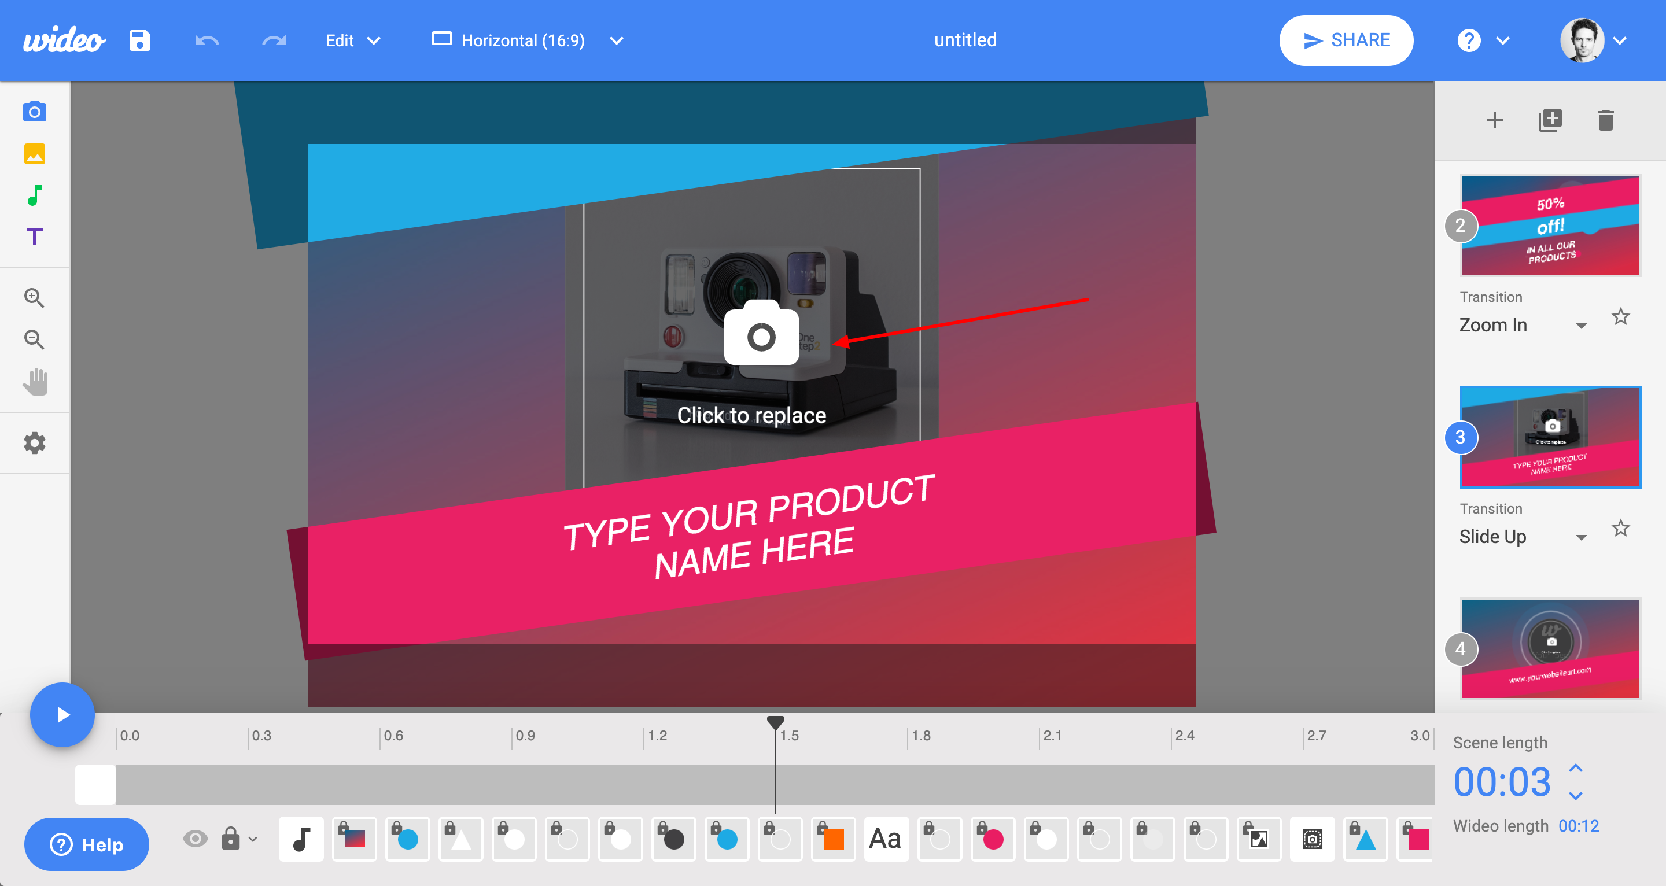Favorite the Slide Up transition star

(x=1620, y=529)
